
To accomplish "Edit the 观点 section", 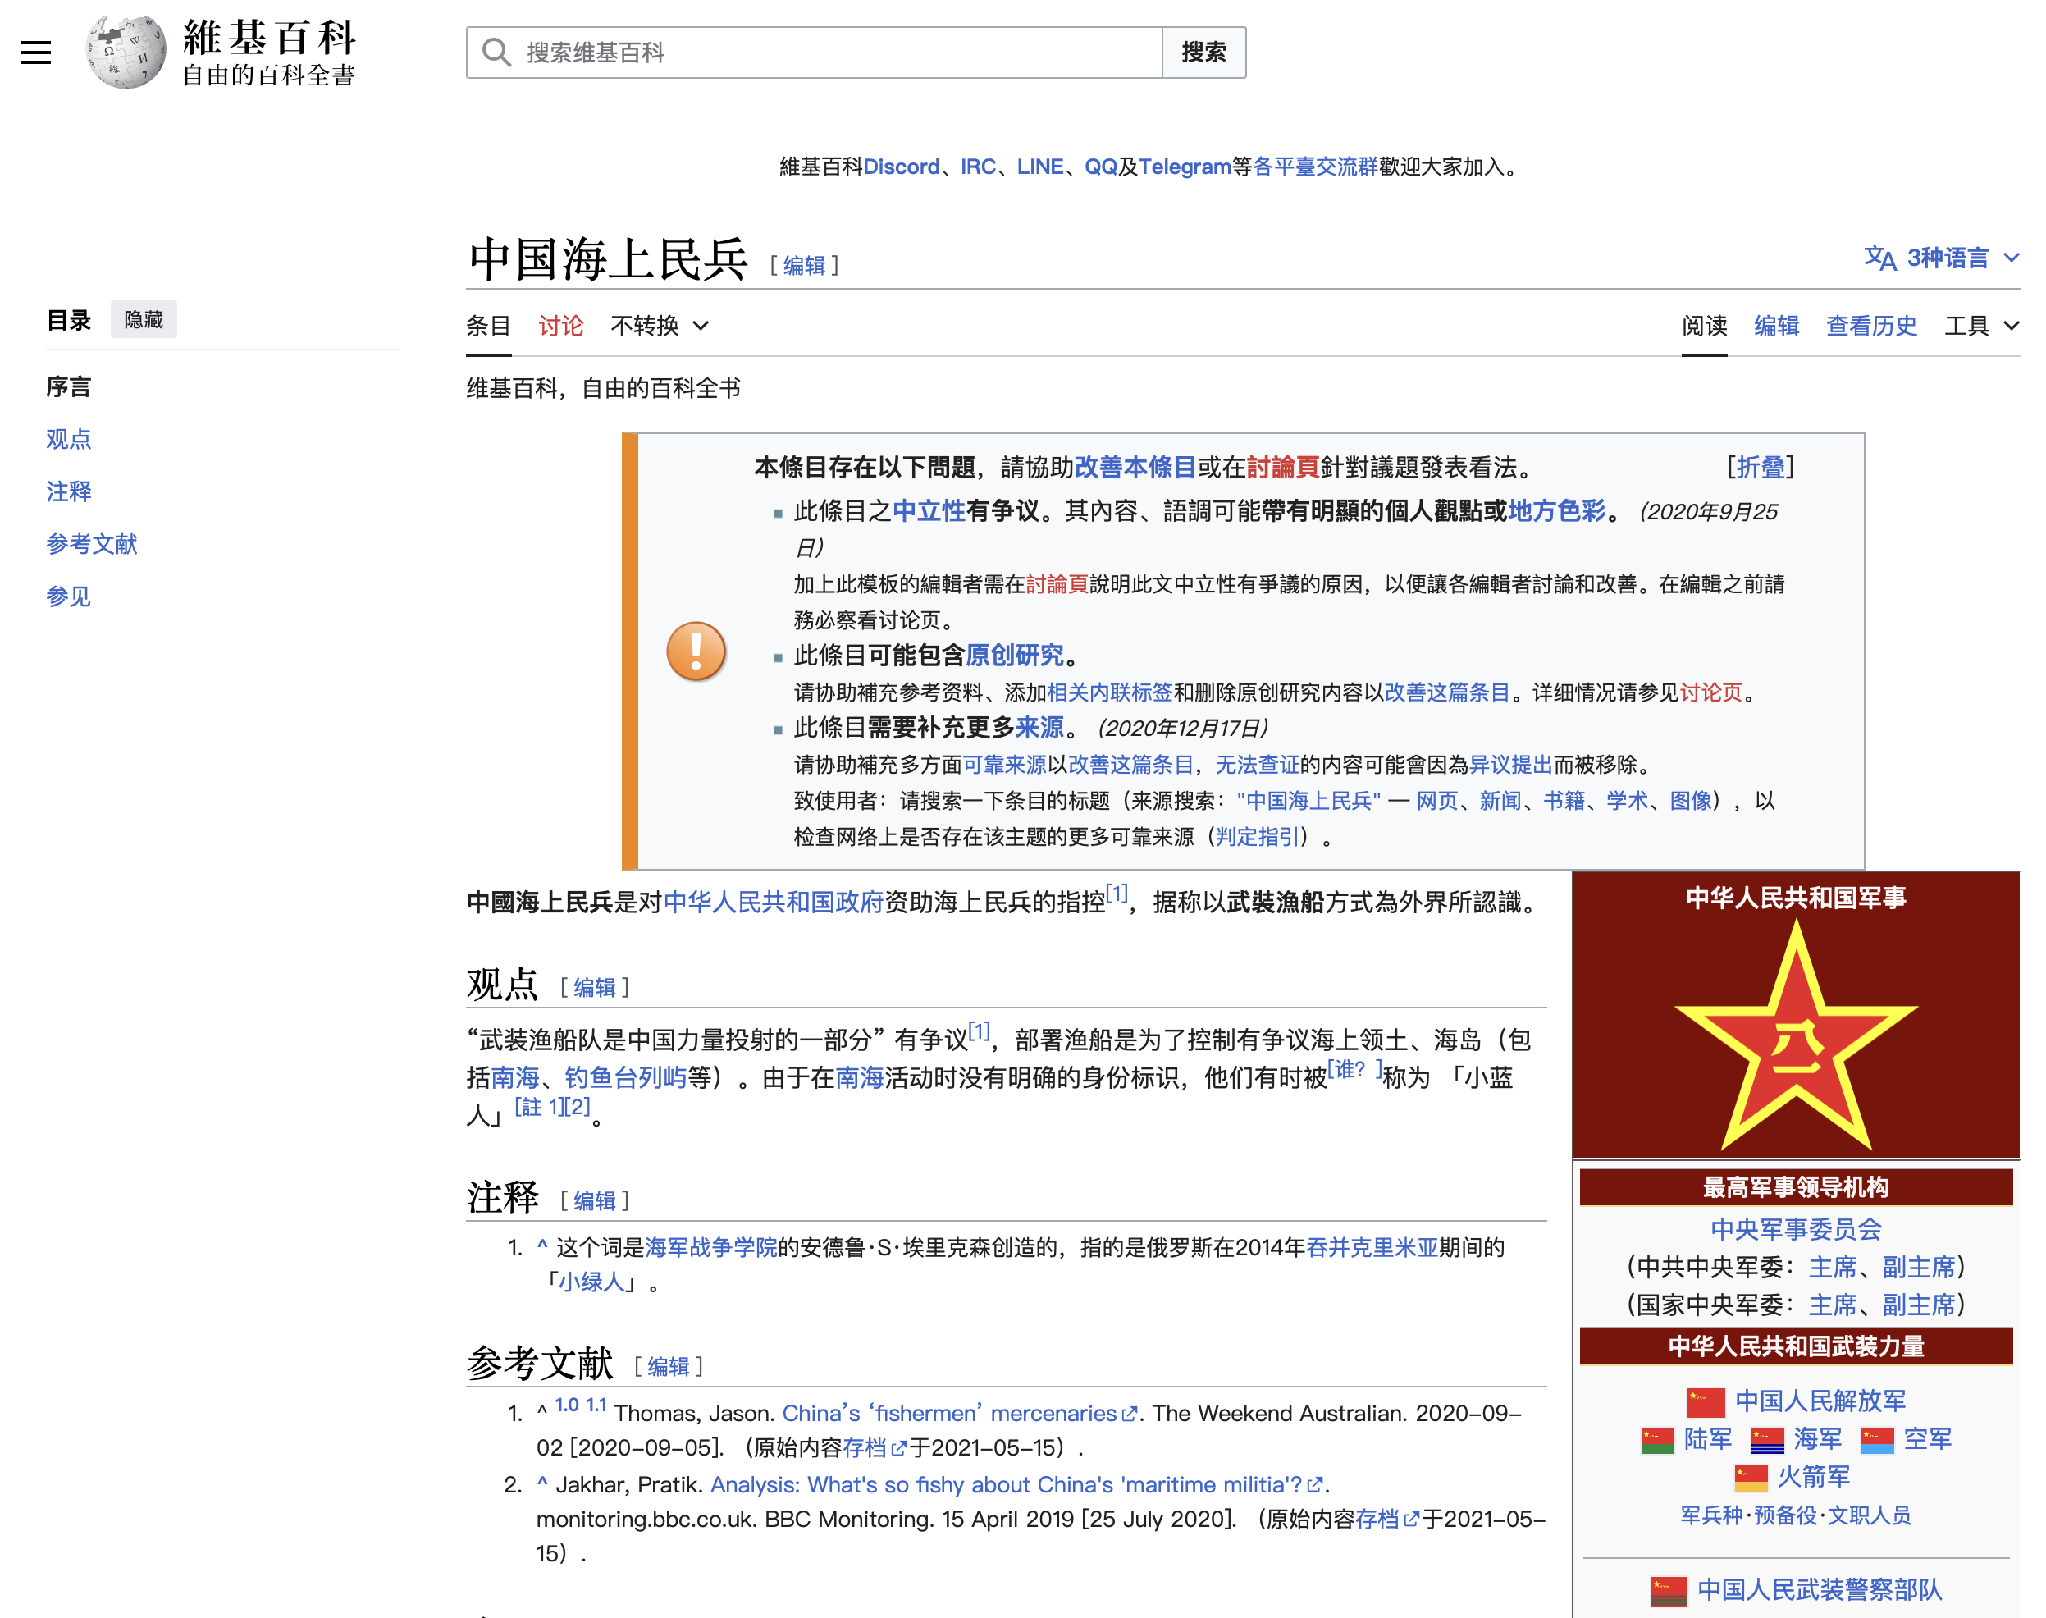I will tap(595, 987).
